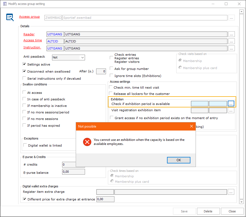Close the Not possible error dialog

(x=191, y=126)
